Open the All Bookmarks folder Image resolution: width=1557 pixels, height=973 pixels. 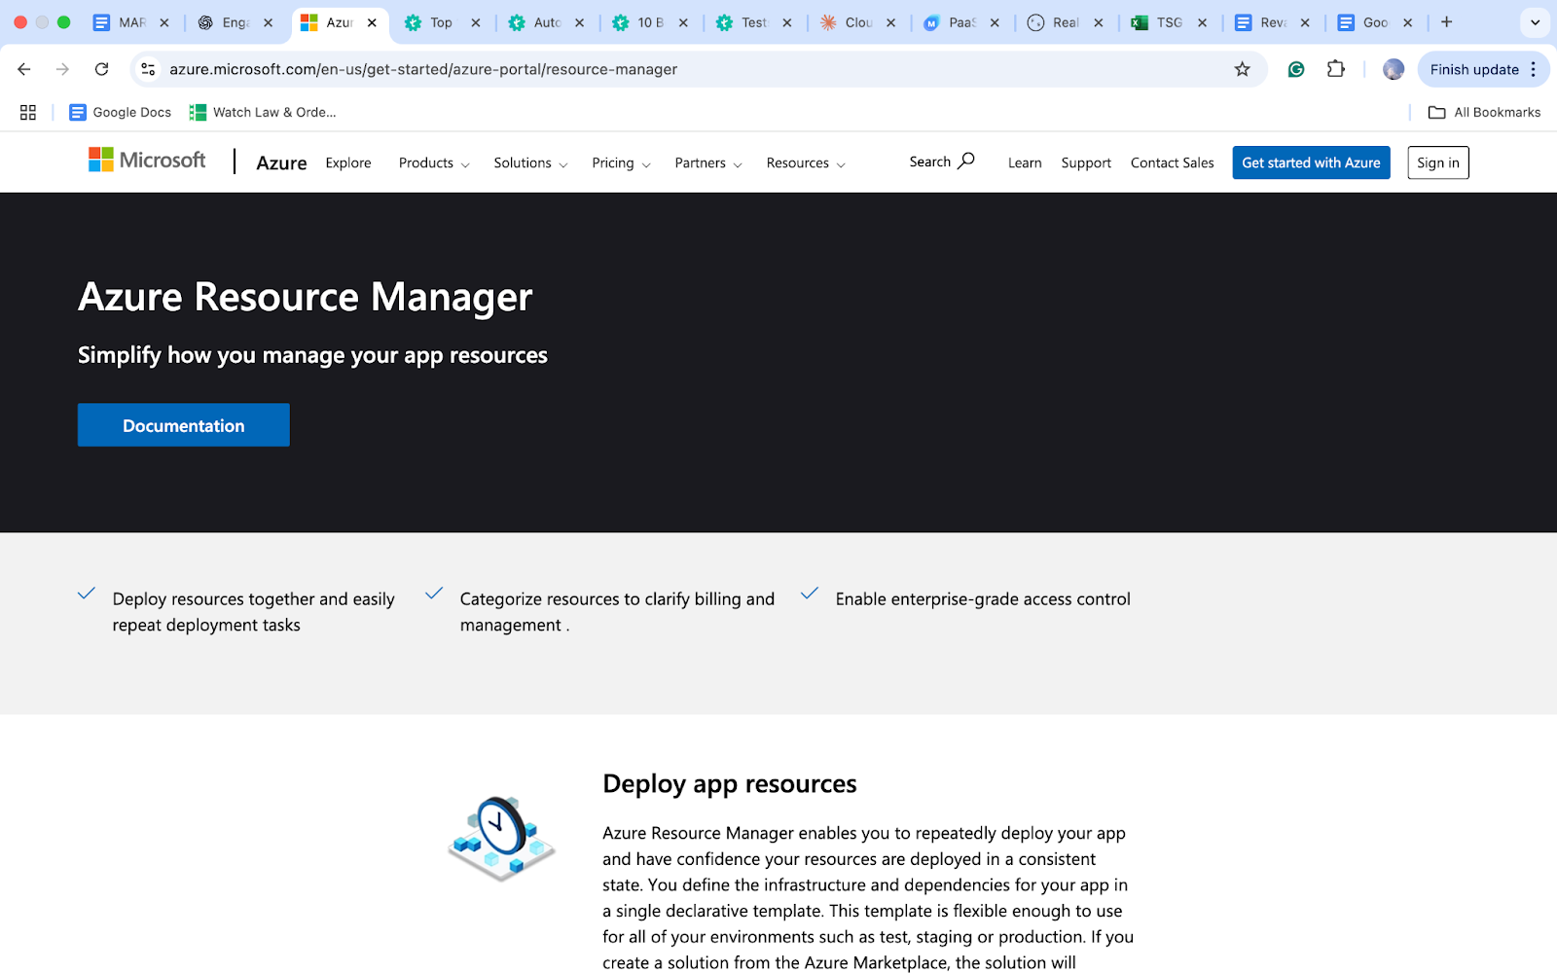1484,113
